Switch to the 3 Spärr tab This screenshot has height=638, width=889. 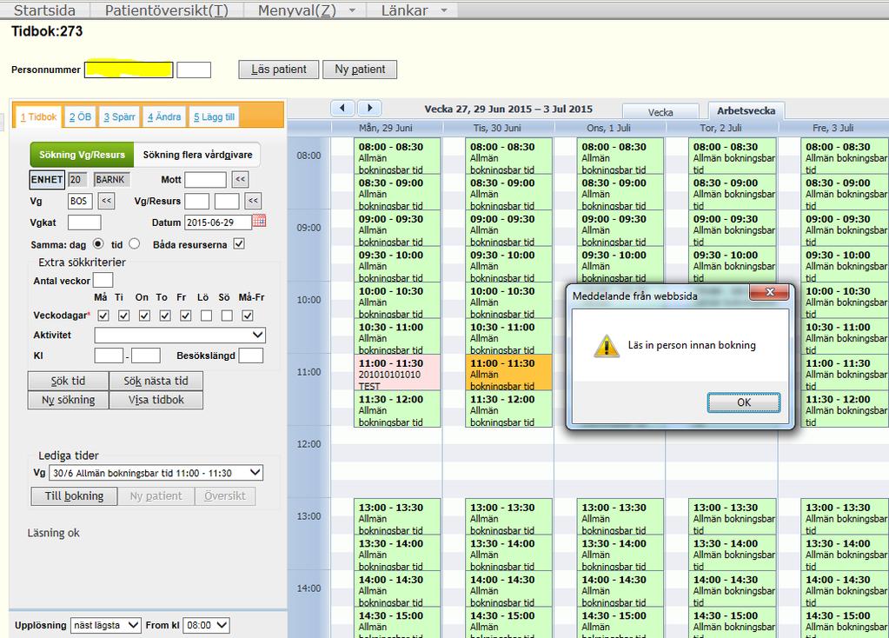pyautogui.click(x=119, y=116)
